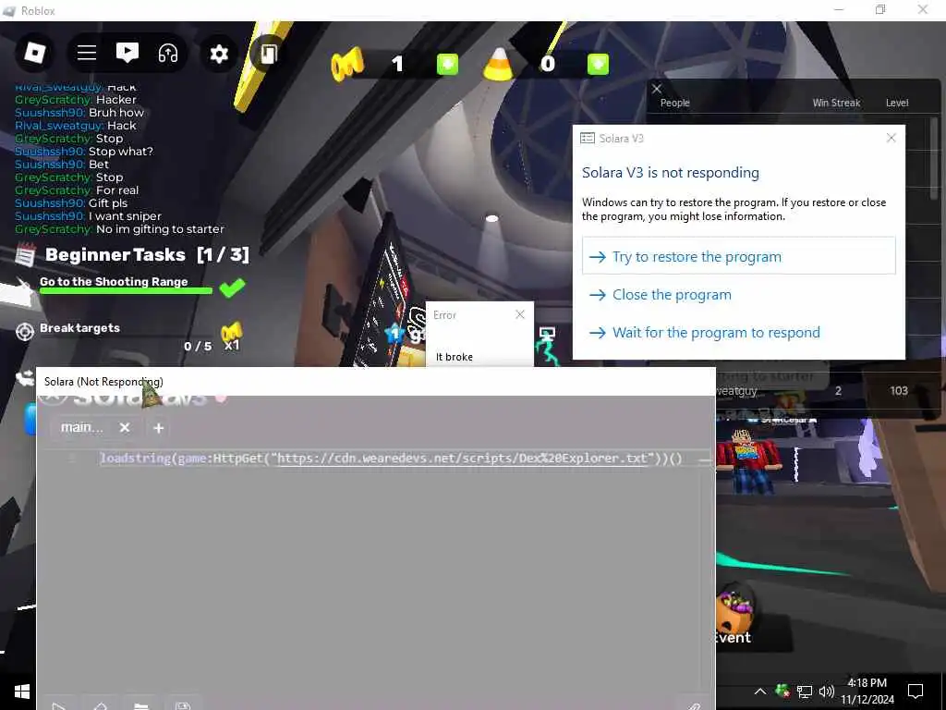Select Wait for the program to respond
Image resolution: width=946 pixels, height=710 pixels.
click(738, 333)
